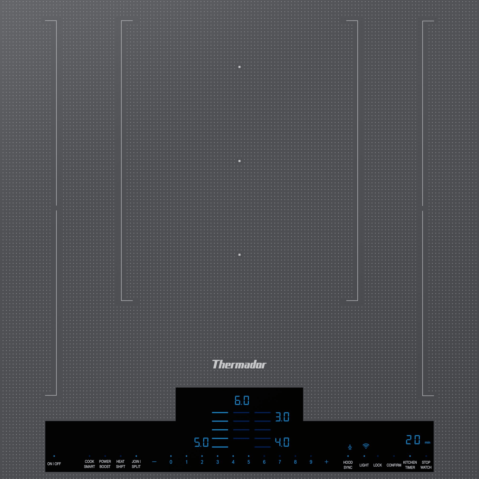Tap the Hood Sync control
This screenshot has width=479, height=479.
(x=348, y=465)
